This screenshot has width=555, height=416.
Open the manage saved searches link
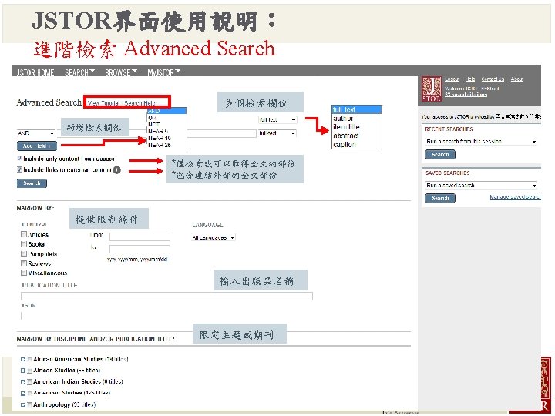[516, 196]
